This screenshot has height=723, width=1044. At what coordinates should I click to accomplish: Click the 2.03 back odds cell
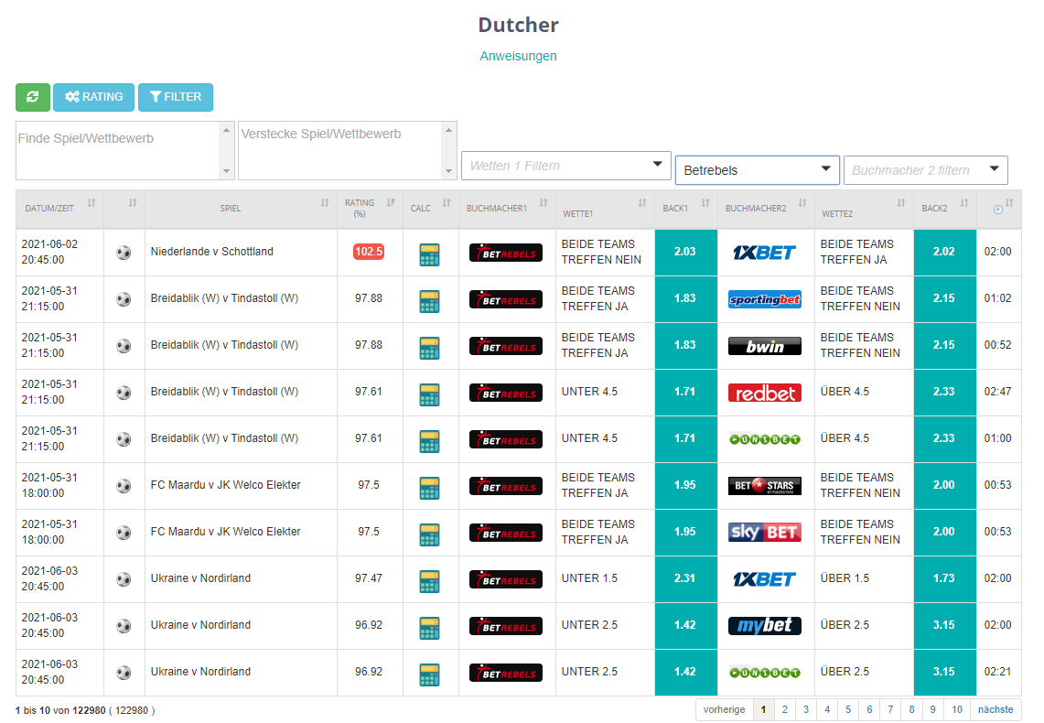pos(686,253)
